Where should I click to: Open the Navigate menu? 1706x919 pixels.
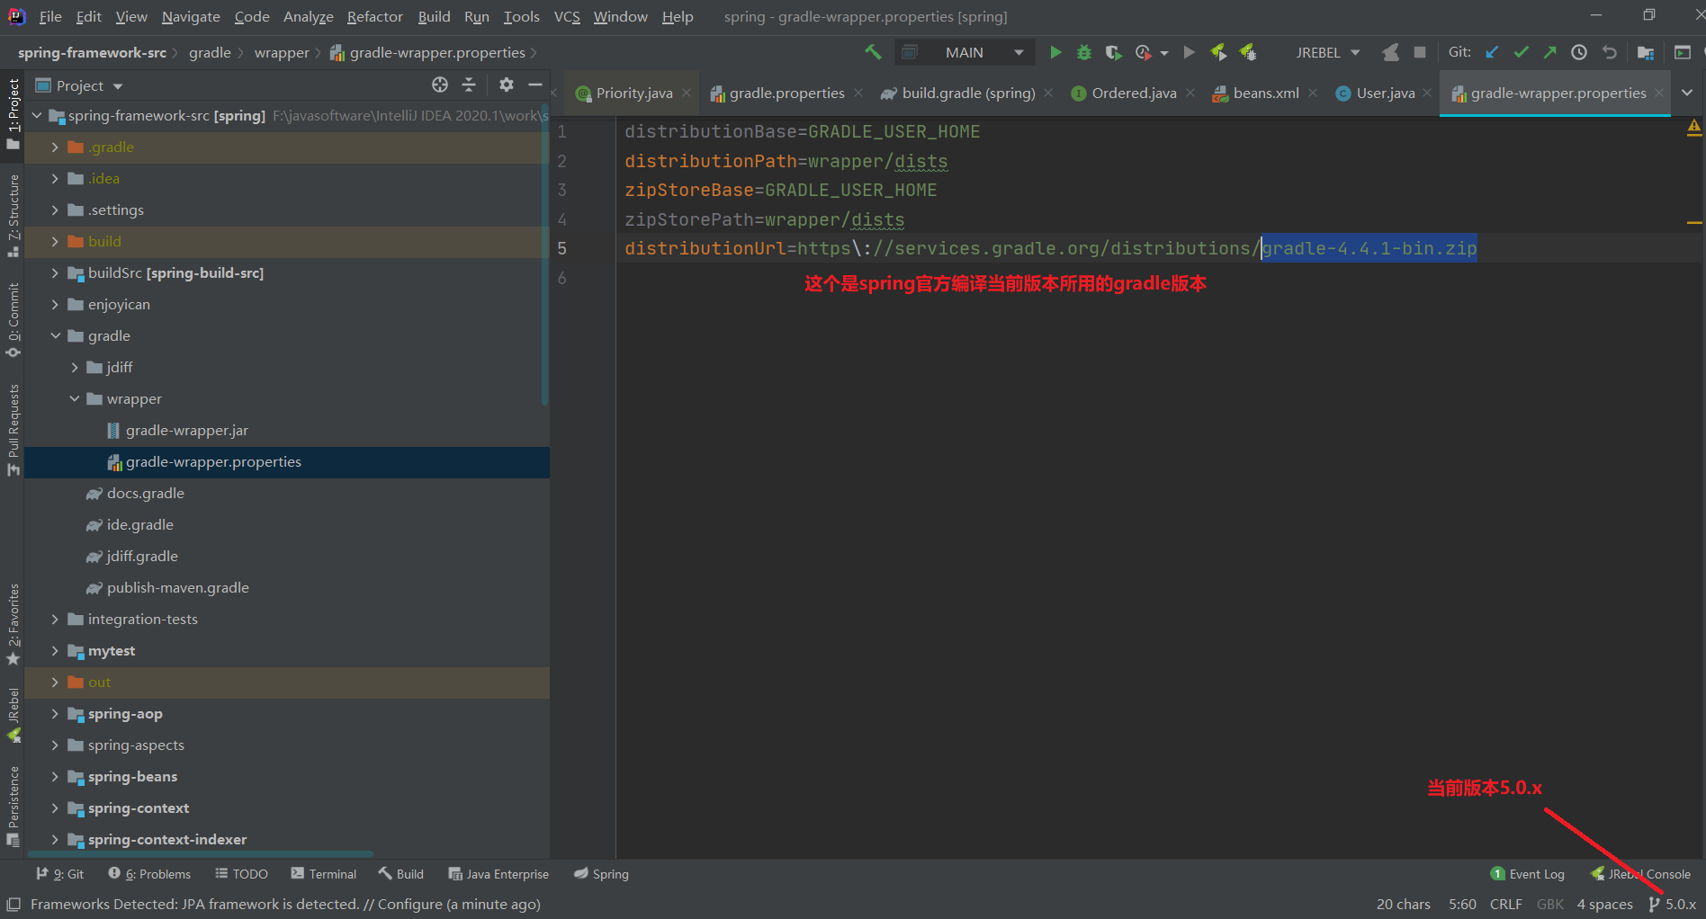[x=191, y=16]
